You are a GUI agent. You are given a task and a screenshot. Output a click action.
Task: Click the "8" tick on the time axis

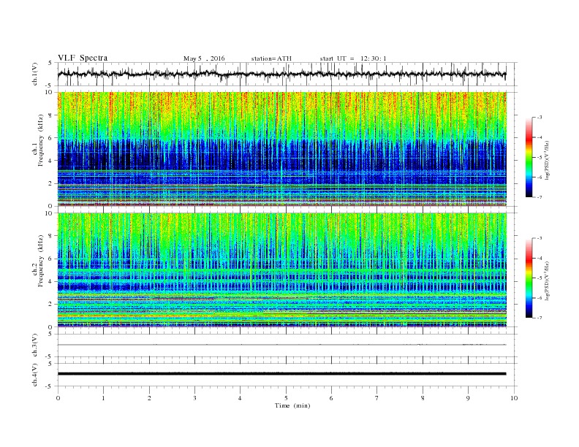coord(423,398)
